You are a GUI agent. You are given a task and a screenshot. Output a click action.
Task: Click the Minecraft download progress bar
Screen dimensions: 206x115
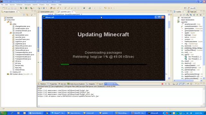click(x=104, y=64)
